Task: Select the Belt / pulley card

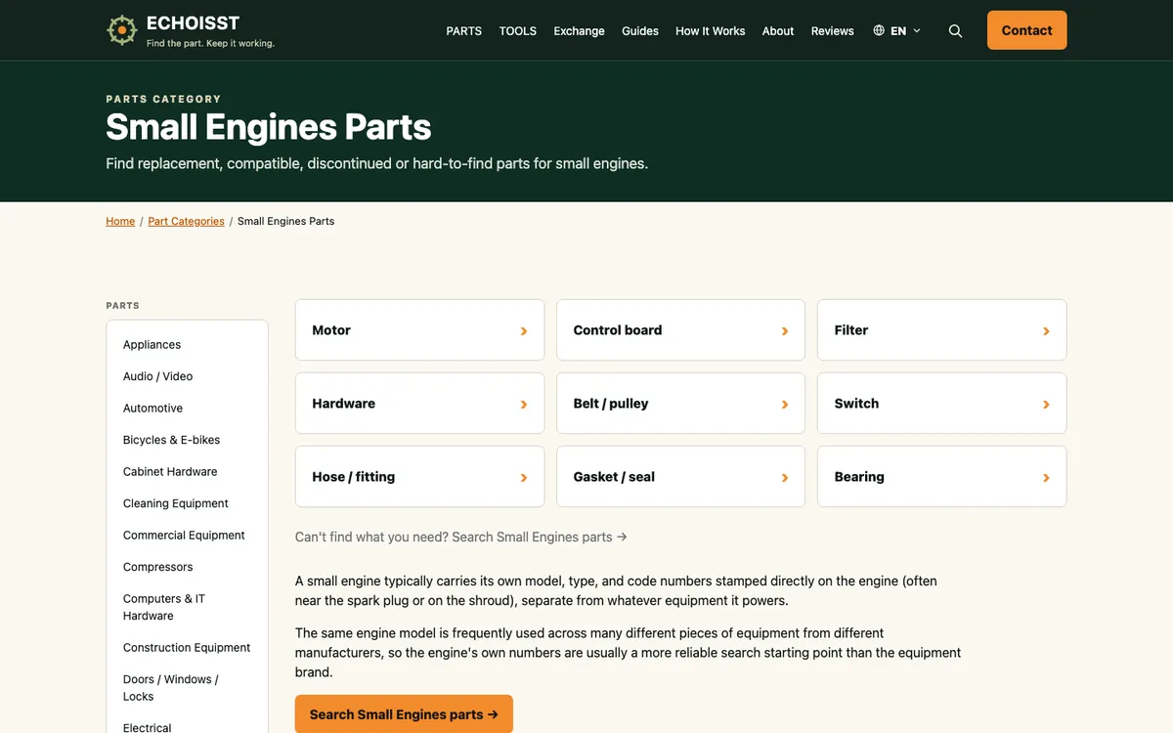Action: 680,404
